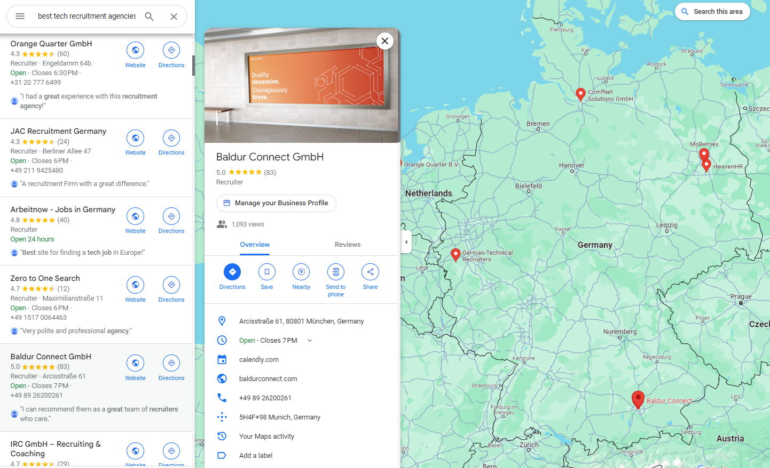
Task: Click the search magnifier icon
Action: 150,17
